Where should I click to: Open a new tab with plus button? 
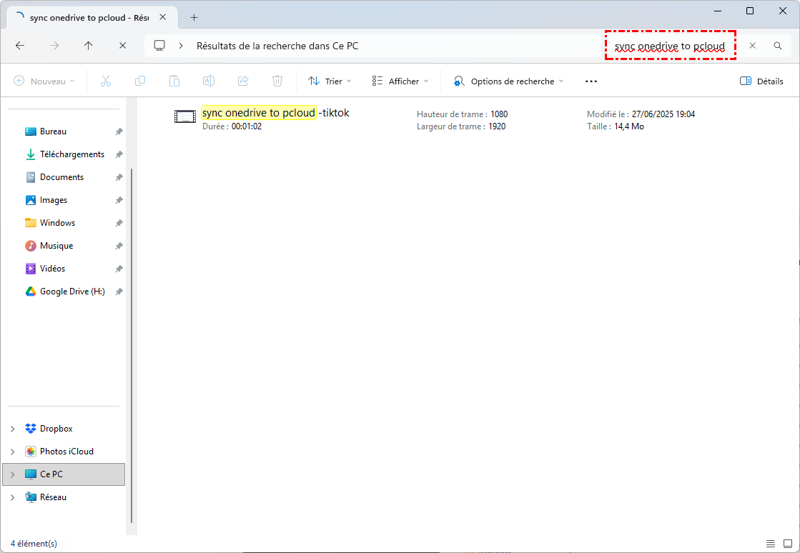[x=194, y=18]
